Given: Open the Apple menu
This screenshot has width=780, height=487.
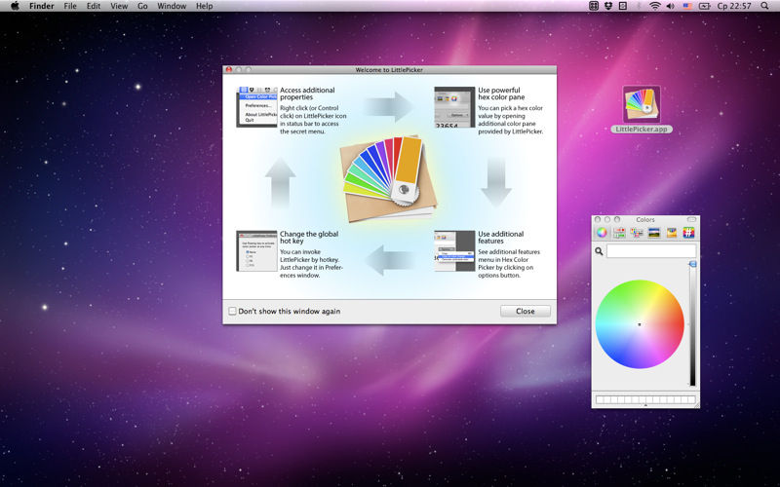Looking at the screenshot, I should [x=15, y=6].
